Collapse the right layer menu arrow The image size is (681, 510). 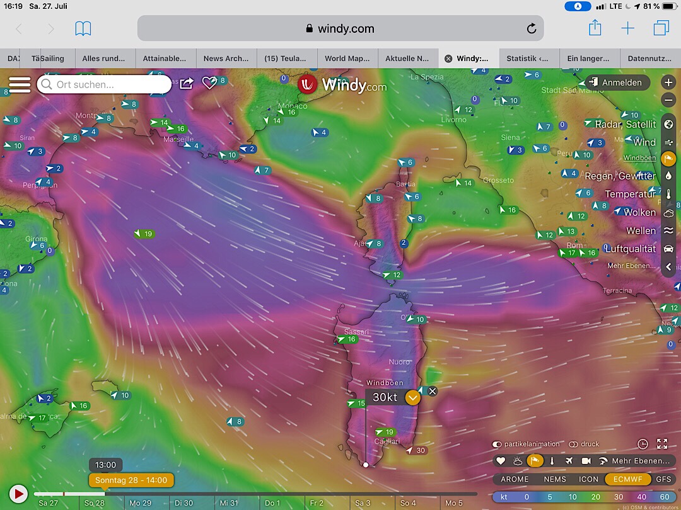point(669,267)
